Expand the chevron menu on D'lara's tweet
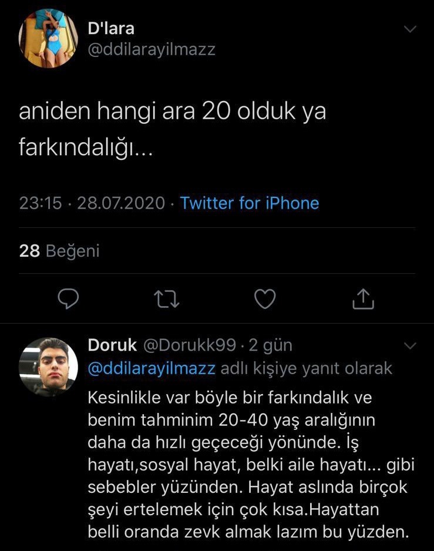 click(x=411, y=29)
